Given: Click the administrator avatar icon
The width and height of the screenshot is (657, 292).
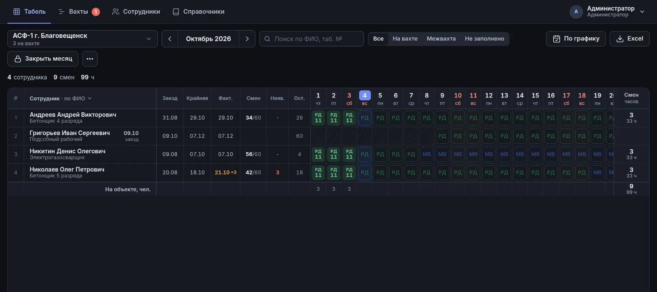Looking at the screenshot, I should 576,12.
